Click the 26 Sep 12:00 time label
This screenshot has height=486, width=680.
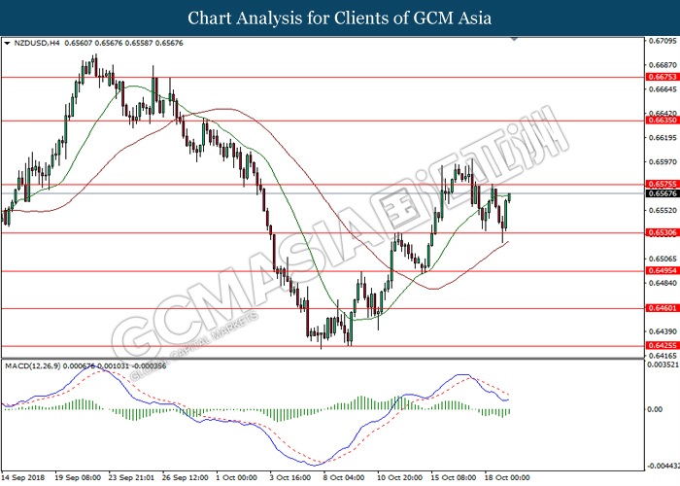click(186, 478)
